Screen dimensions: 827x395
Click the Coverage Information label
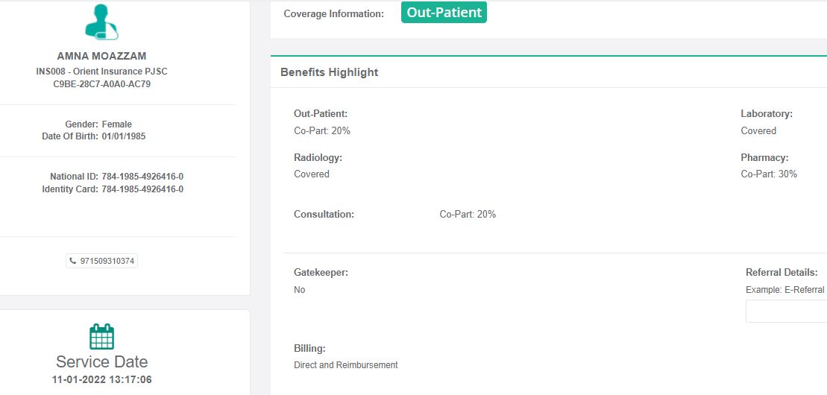[x=334, y=13]
